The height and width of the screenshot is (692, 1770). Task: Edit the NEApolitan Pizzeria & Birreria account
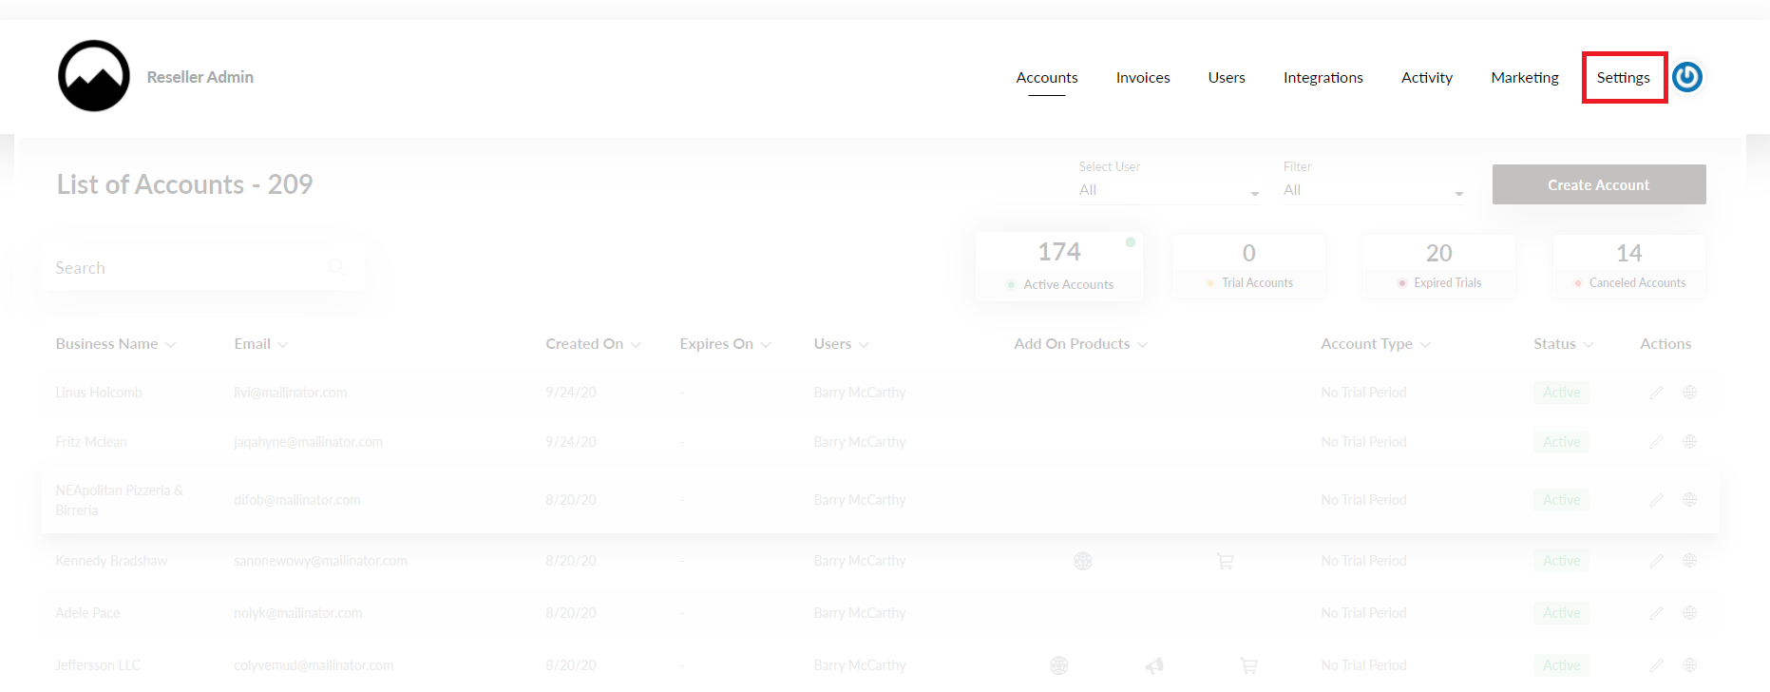click(x=1656, y=500)
